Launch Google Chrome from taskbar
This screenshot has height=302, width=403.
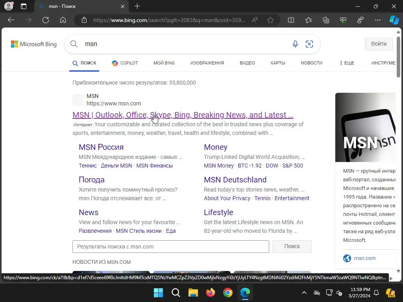pos(228,293)
